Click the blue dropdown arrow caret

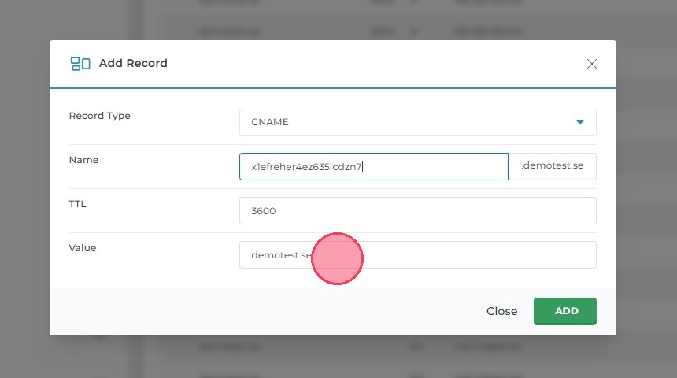click(x=580, y=122)
